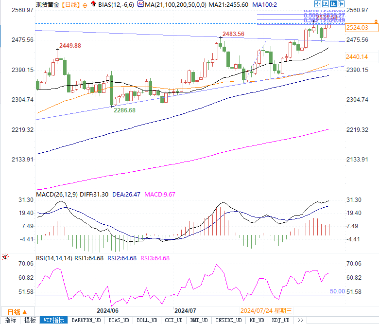Click the 2024/07/24 星期三 date marker
The image size is (379, 324).
266,311
